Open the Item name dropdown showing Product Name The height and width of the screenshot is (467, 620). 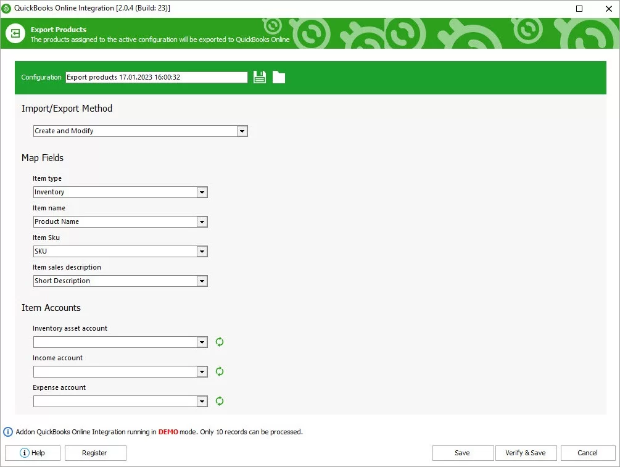click(x=202, y=221)
